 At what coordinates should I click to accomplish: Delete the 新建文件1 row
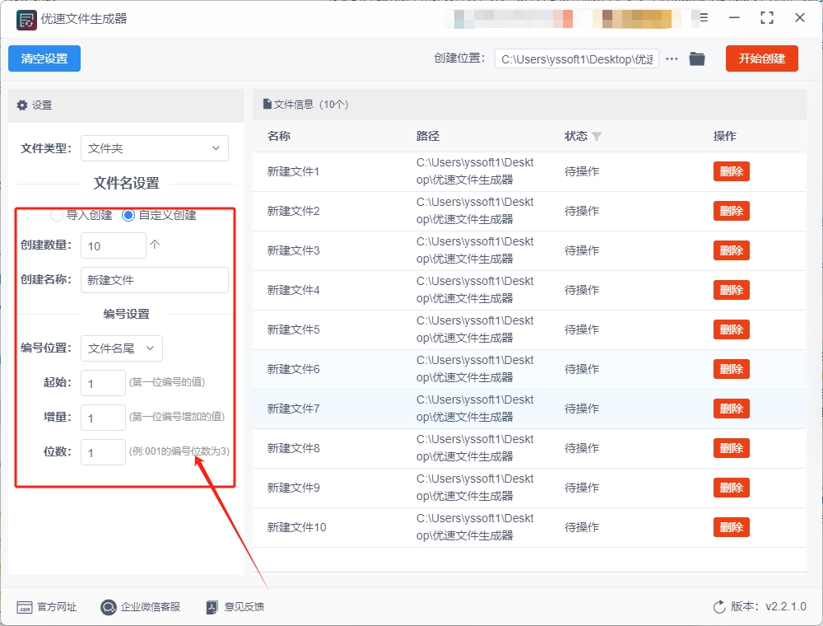[731, 171]
